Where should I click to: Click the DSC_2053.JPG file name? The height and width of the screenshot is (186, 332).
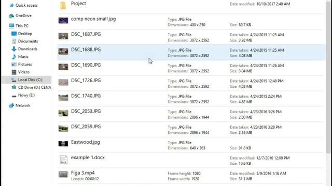pos(86,111)
